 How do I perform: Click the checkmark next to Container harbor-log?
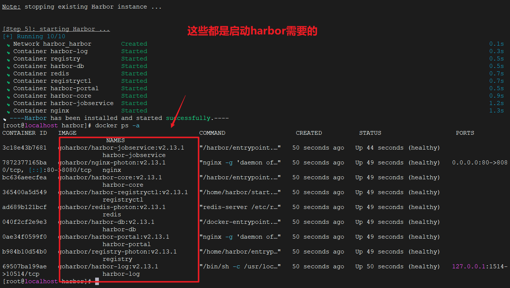(x=8, y=52)
